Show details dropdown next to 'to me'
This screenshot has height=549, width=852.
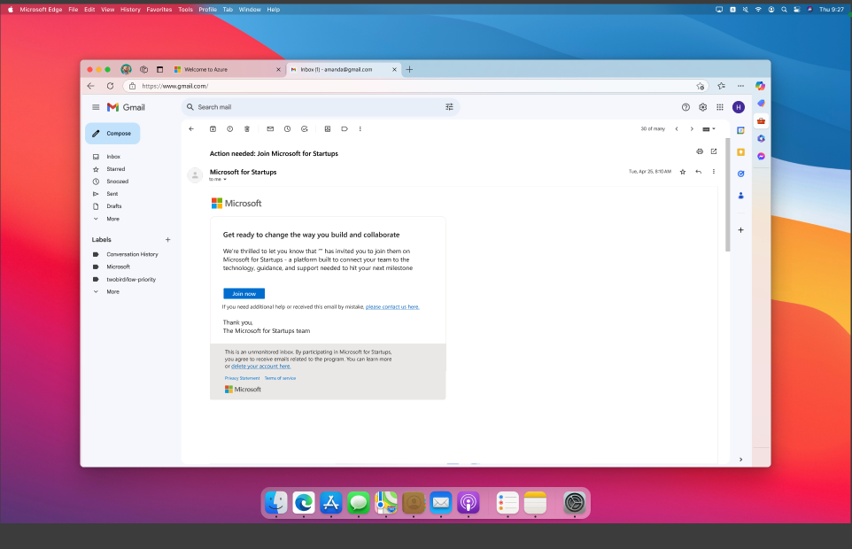pos(225,179)
